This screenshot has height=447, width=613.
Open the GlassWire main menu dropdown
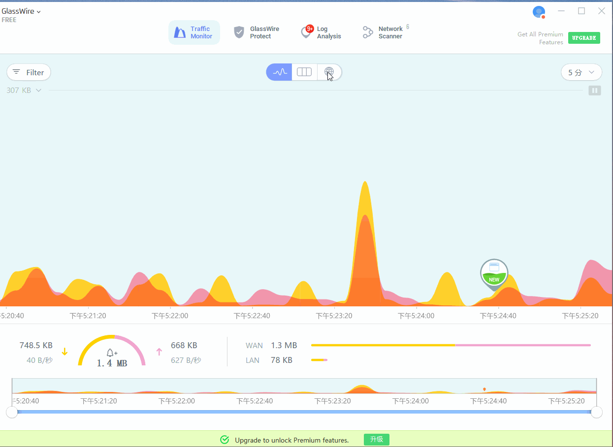coord(21,11)
